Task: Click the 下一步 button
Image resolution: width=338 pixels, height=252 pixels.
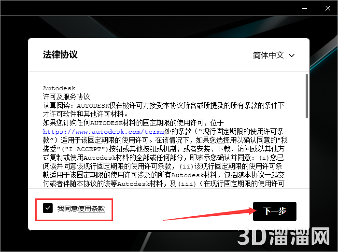Action: point(274,211)
